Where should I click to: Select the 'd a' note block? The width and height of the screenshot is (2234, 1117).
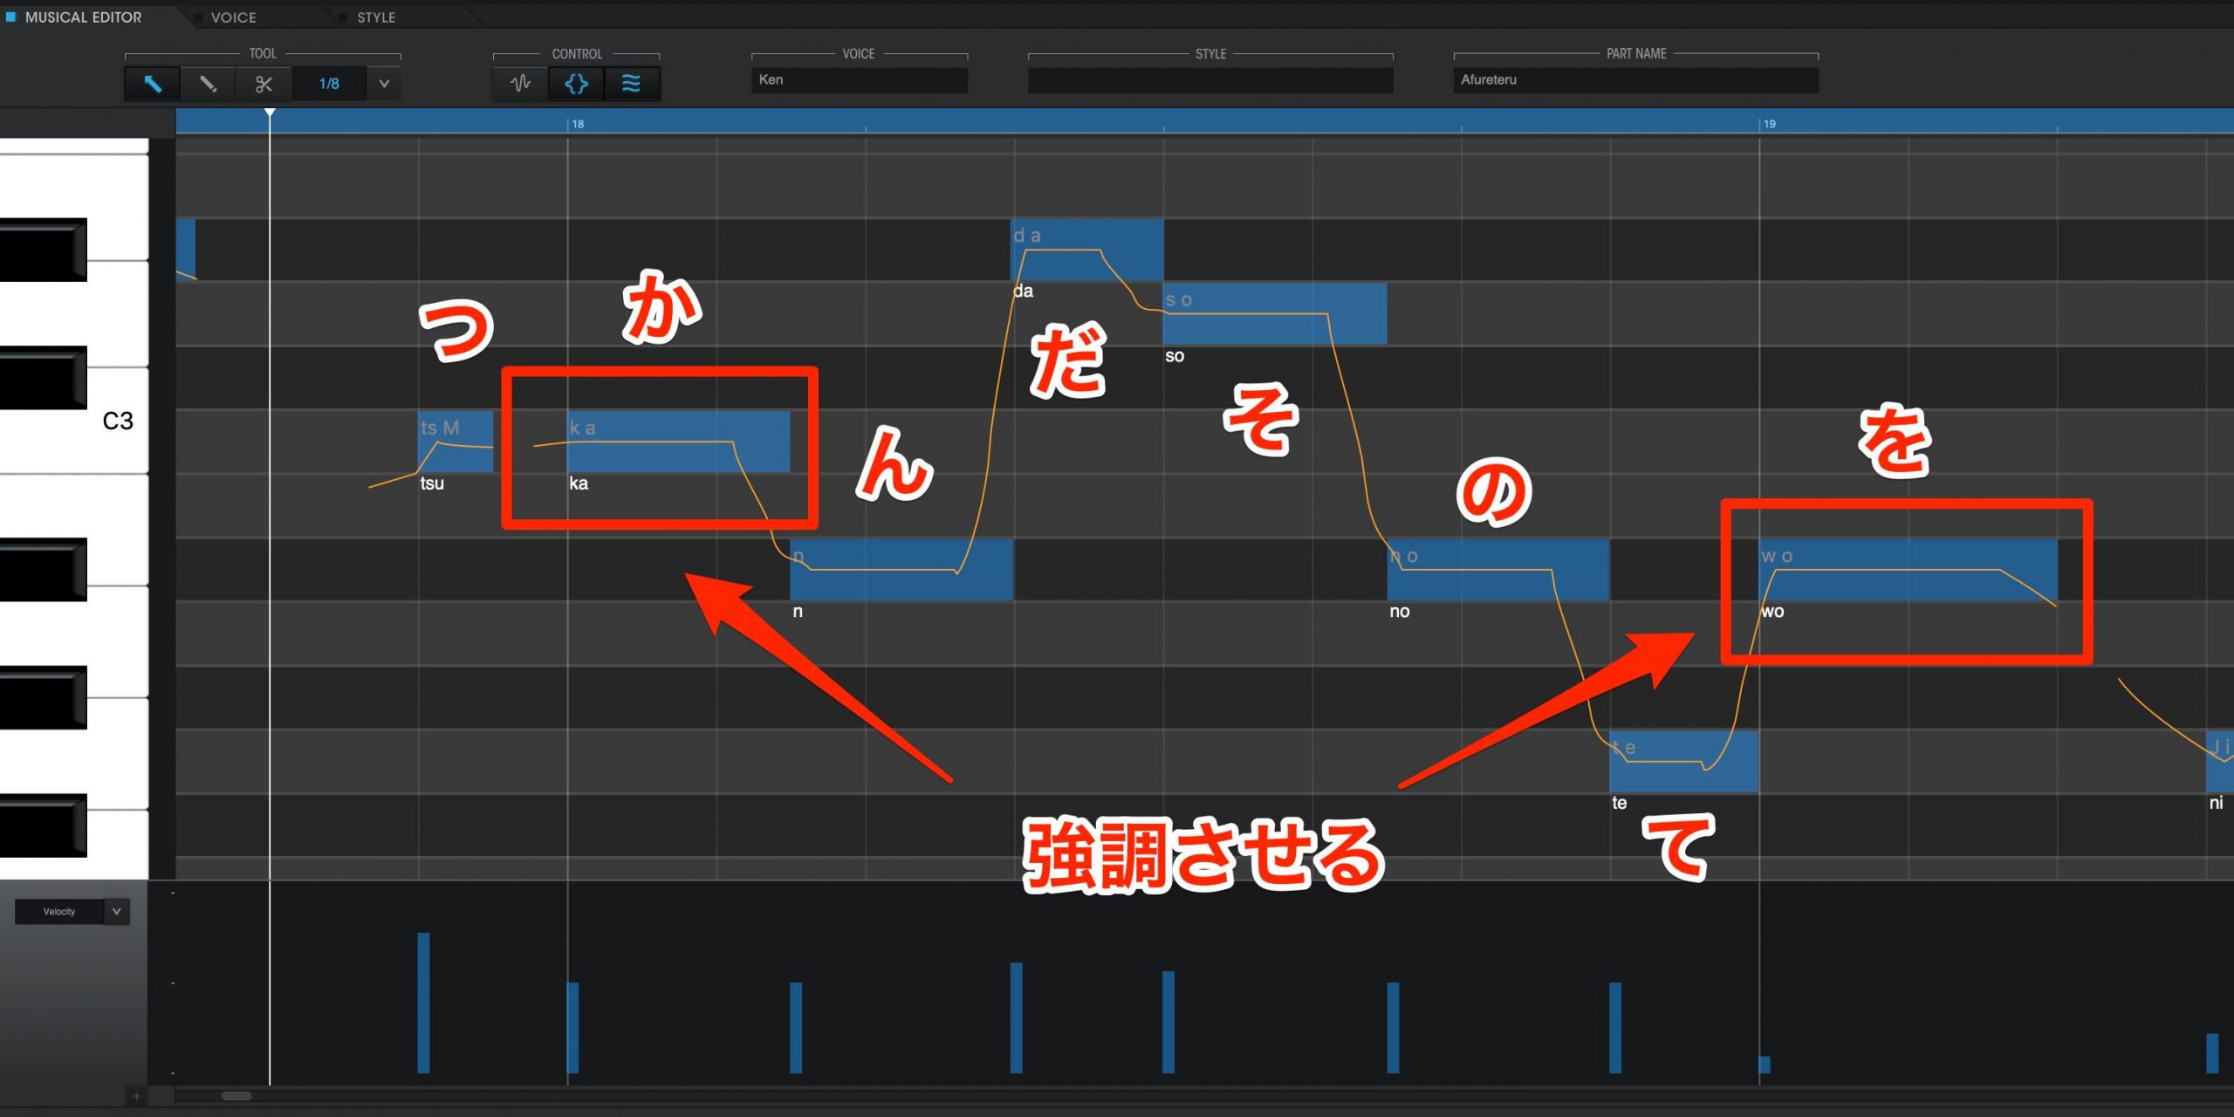(x=1086, y=250)
